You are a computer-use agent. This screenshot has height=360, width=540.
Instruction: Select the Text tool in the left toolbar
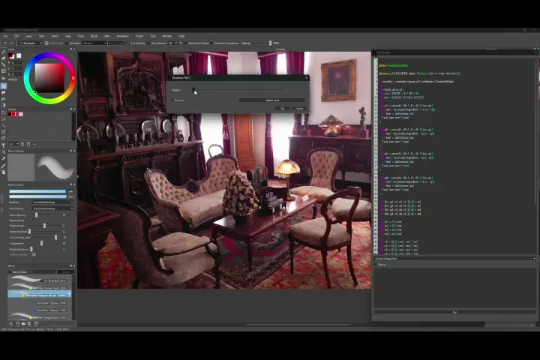pos(4,145)
